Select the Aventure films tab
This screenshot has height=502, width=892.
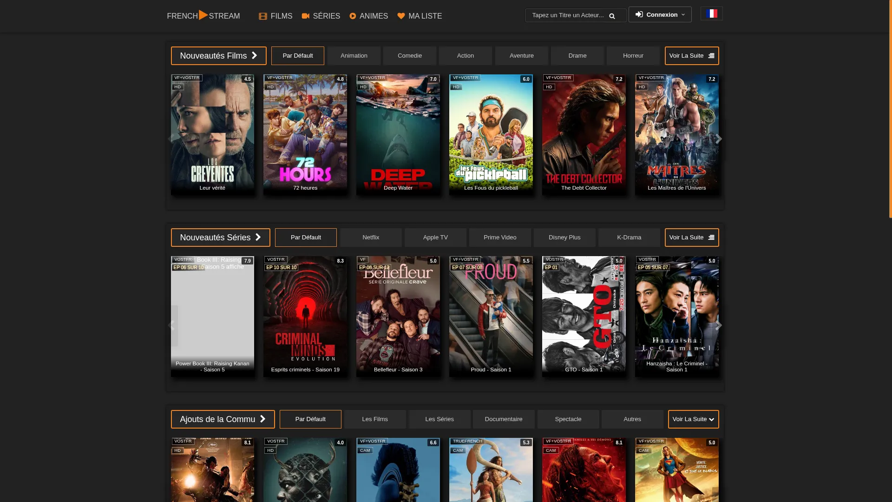pyautogui.click(x=522, y=56)
